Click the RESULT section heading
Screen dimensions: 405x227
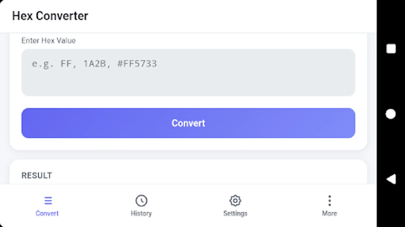tap(36, 175)
